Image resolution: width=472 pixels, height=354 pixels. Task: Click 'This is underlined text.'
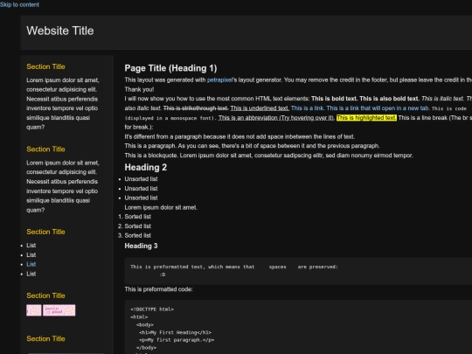(x=260, y=108)
